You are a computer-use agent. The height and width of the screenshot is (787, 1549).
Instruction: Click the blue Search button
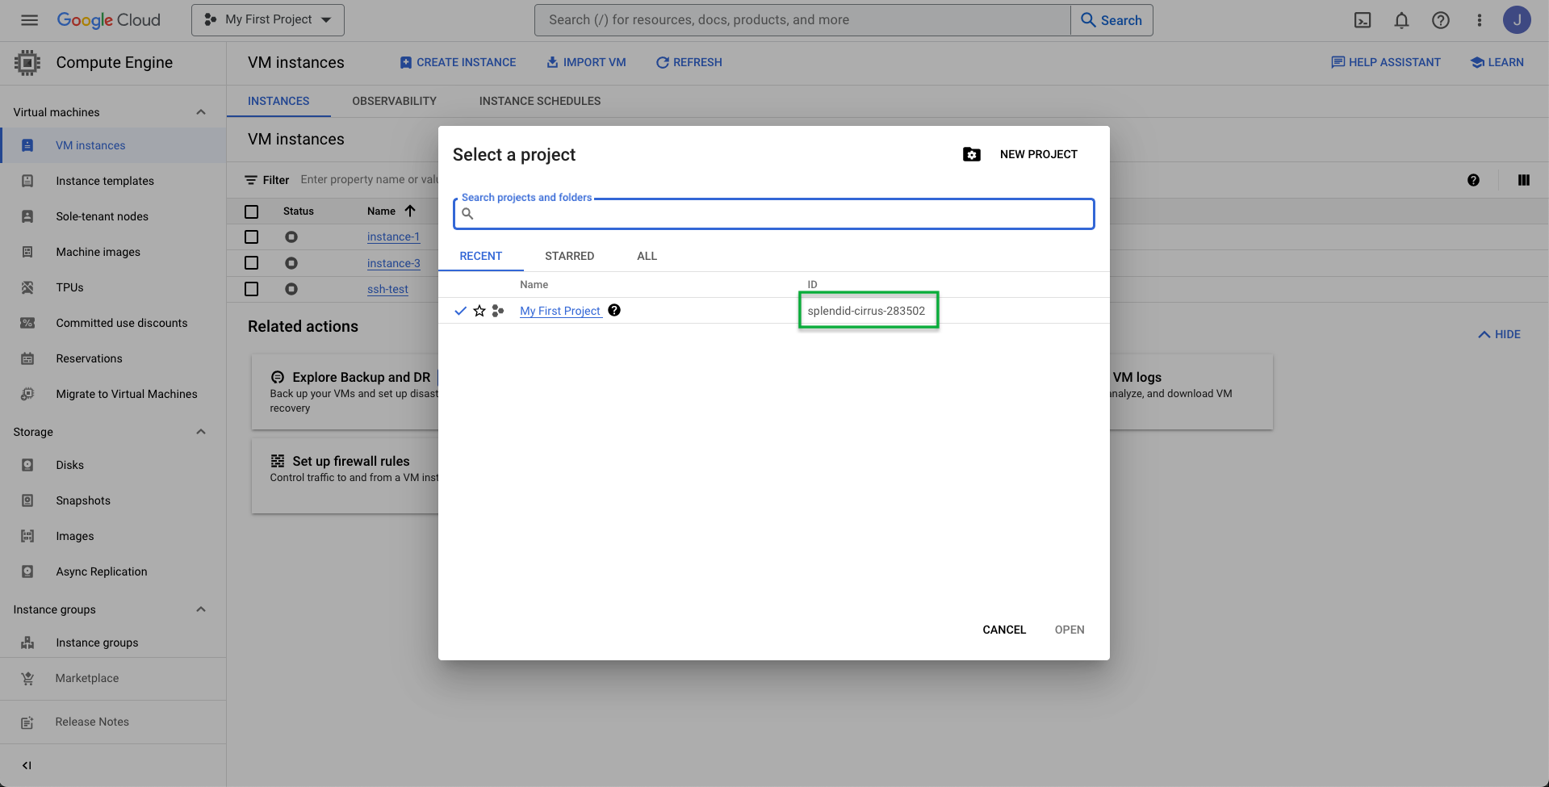point(1112,20)
